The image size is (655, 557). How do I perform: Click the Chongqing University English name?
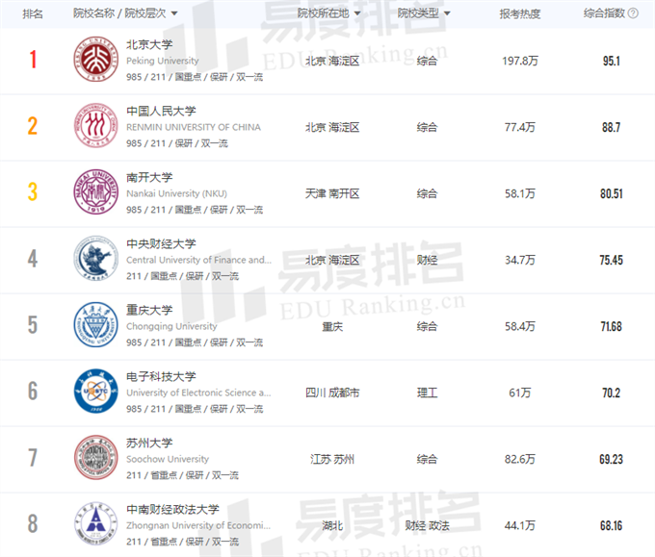[171, 326]
